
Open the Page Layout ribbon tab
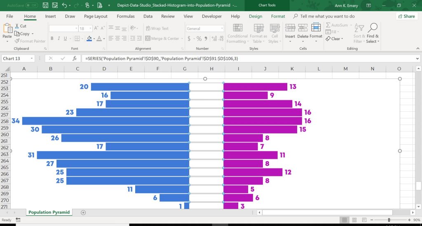point(96,16)
